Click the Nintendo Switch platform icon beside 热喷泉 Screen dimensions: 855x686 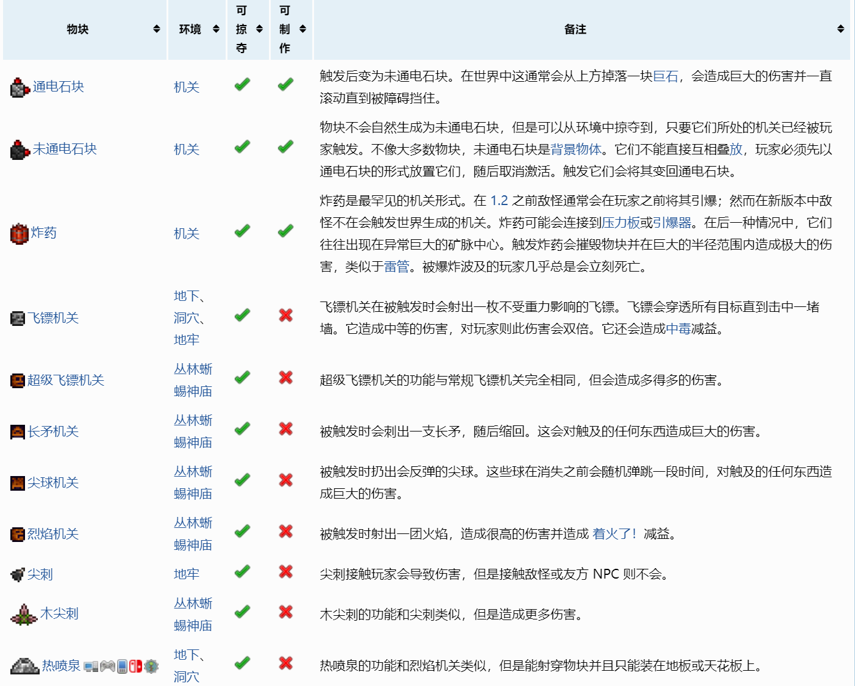coord(135,666)
